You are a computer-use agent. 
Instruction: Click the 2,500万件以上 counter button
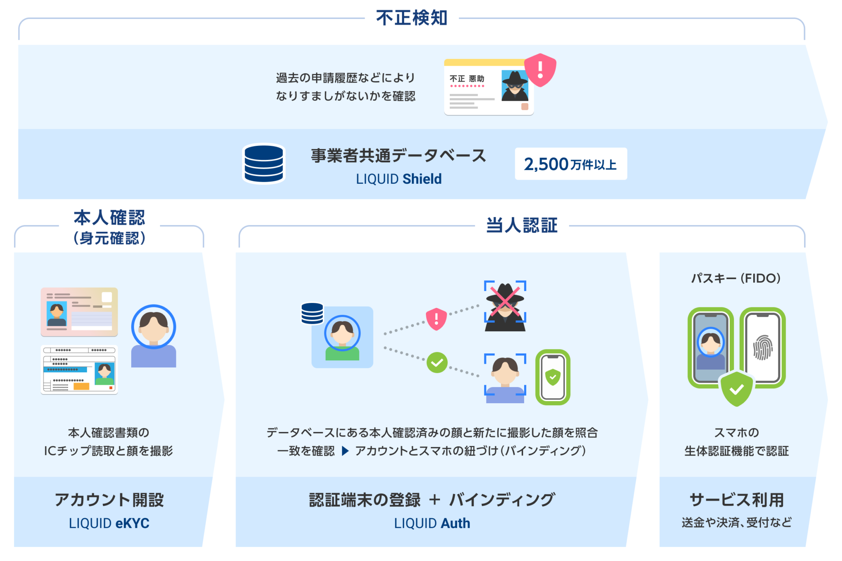pos(571,164)
